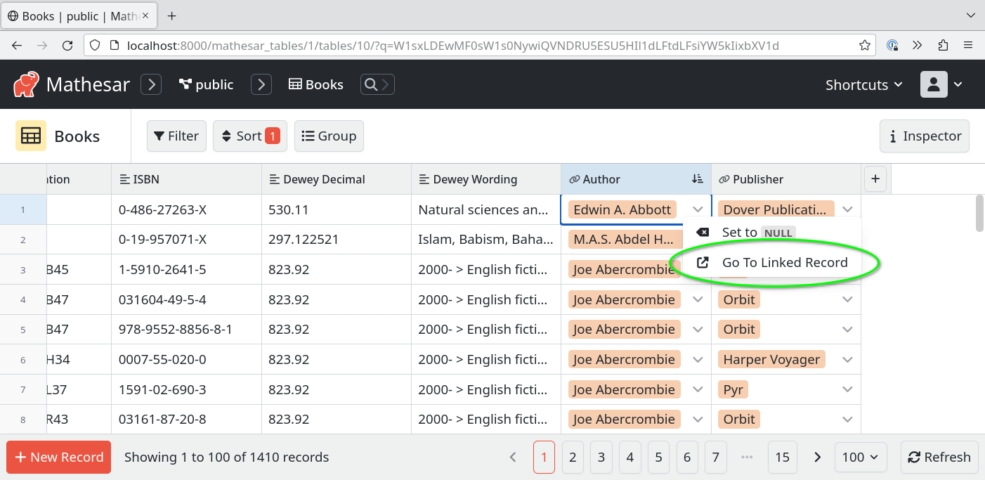This screenshot has width=985, height=480.
Task: Click the bookmark star in the address bar
Action: click(x=864, y=44)
